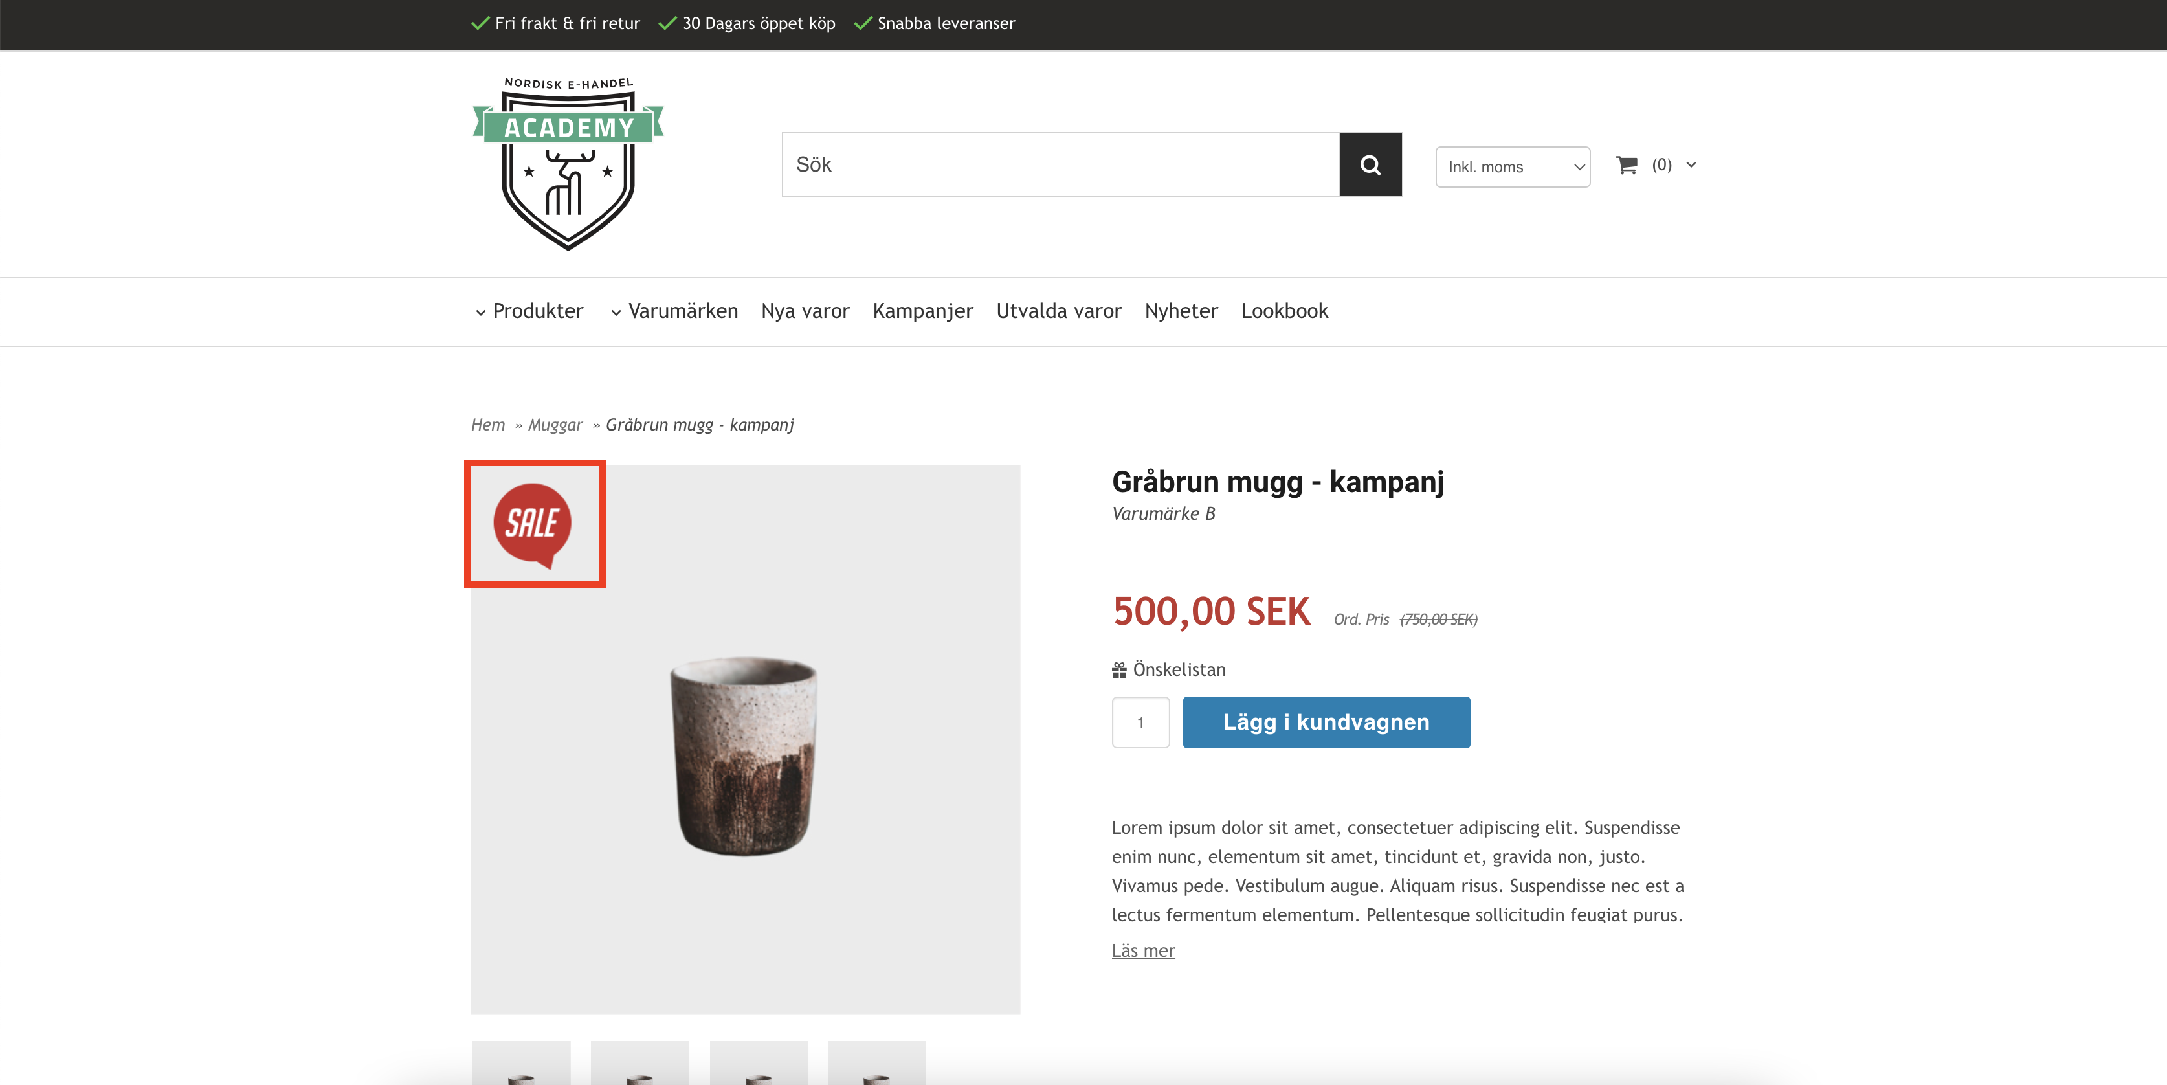Open Utvalda varor menu item
The height and width of the screenshot is (1085, 2167).
point(1058,311)
